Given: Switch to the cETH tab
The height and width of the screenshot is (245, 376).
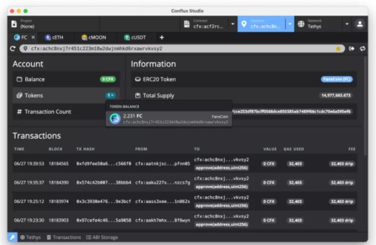Looking at the screenshot, I should (54, 38).
